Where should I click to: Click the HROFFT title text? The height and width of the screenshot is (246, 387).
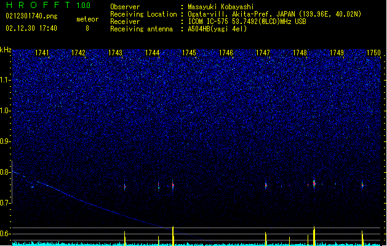coord(38,5)
